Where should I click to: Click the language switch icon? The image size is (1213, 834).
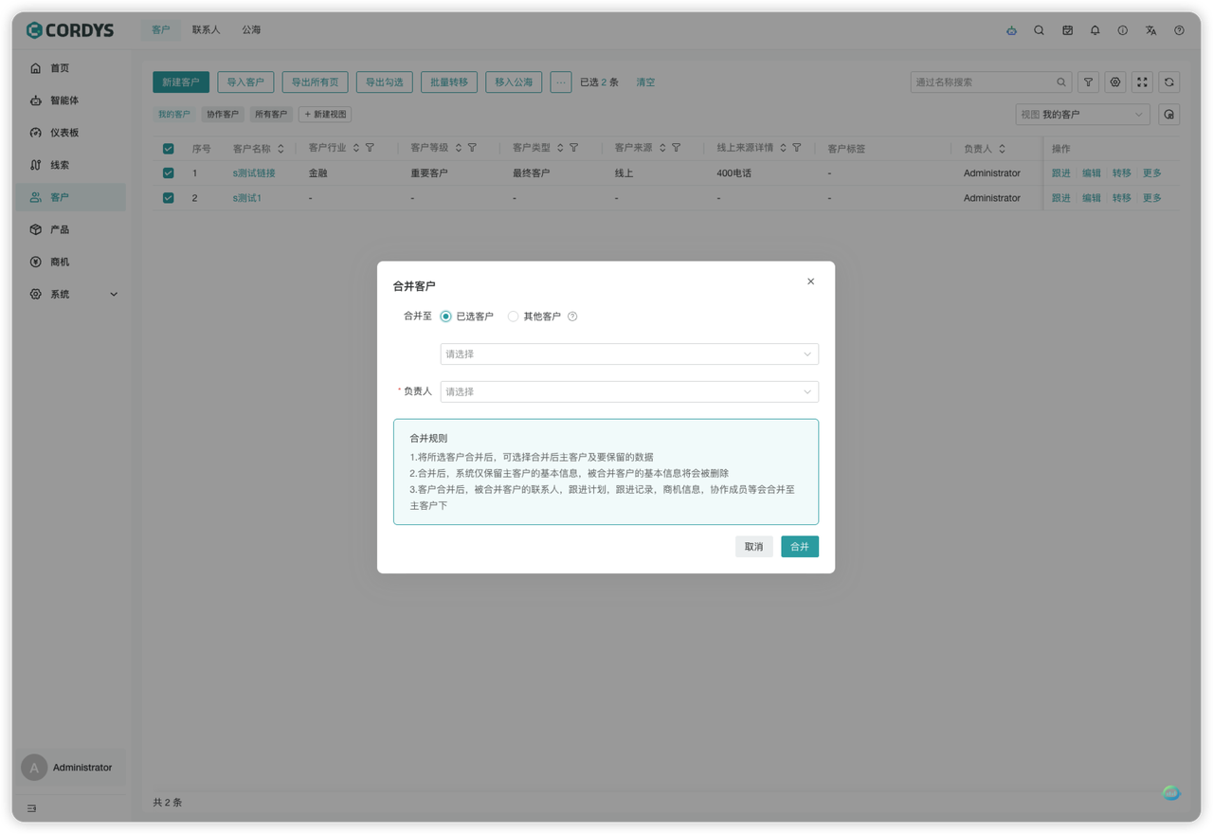tap(1150, 30)
